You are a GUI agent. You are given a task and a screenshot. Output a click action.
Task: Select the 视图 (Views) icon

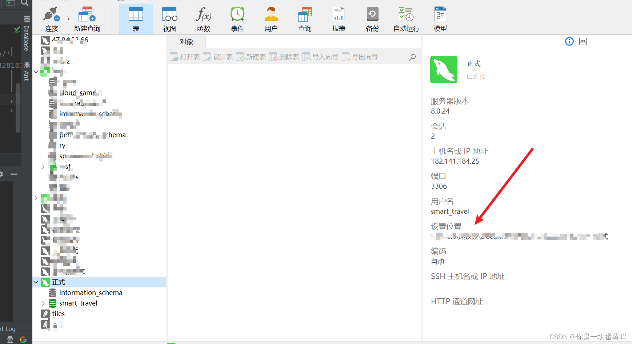(169, 18)
